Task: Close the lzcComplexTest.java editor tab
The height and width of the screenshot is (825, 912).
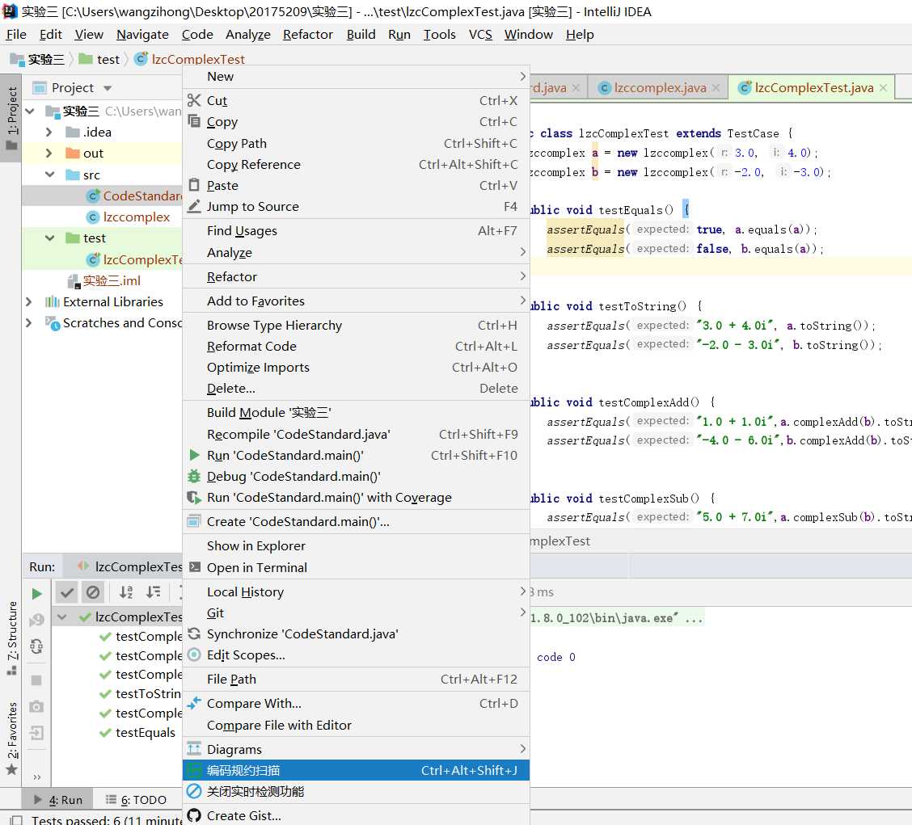Action: 883,88
